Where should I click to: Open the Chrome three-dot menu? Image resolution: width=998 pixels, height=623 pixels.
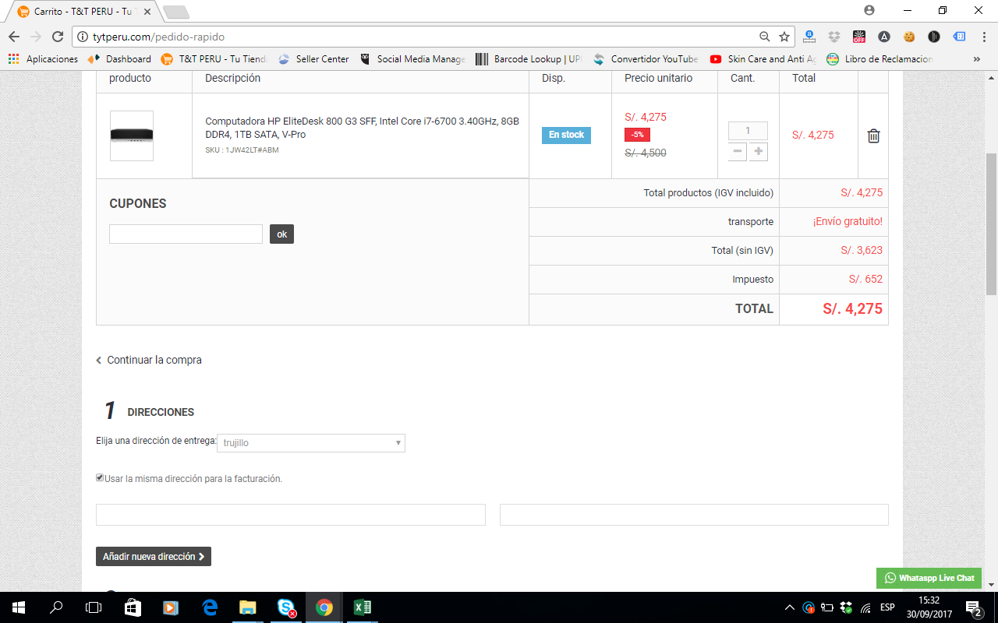pyautogui.click(x=982, y=37)
